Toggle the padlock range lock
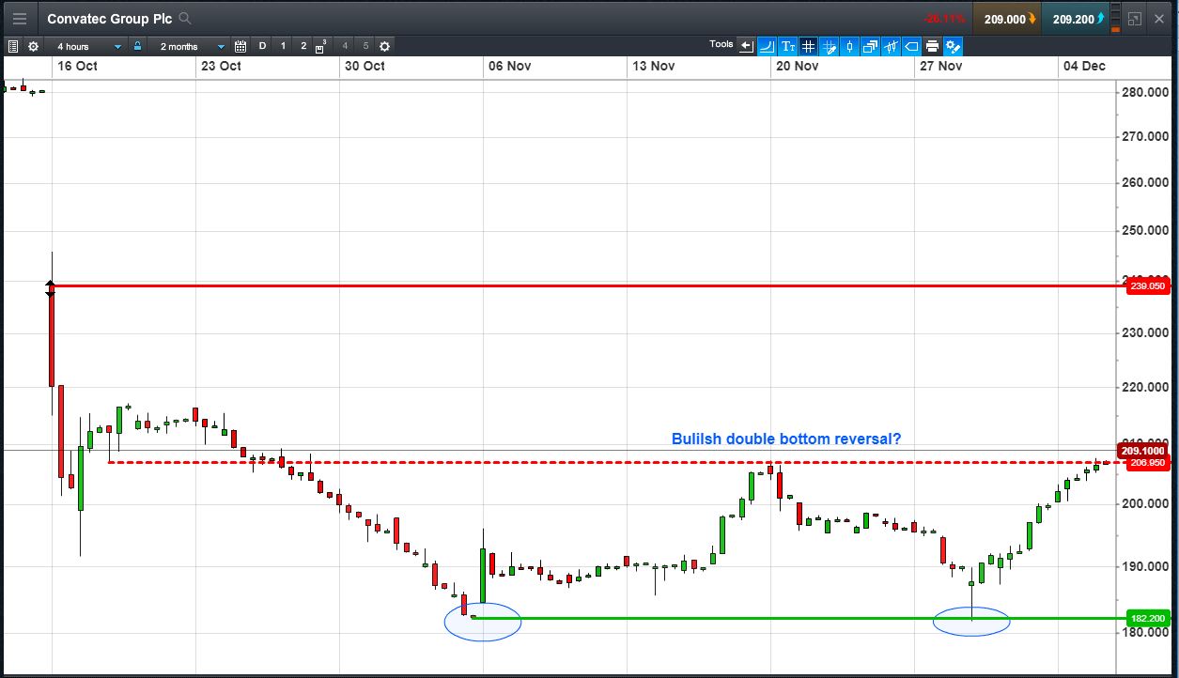 pyautogui.click(x=137, y=46)
